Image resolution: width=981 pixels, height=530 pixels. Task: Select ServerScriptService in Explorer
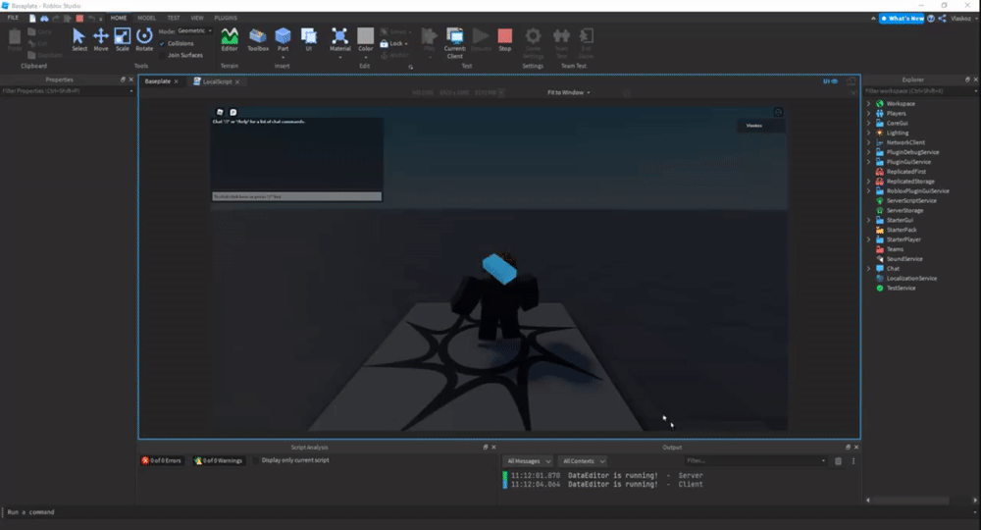911,201
